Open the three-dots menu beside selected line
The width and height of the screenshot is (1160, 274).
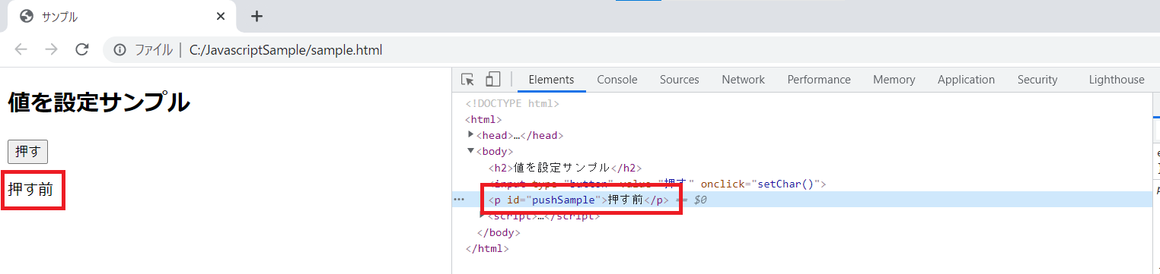coord(459,200)
